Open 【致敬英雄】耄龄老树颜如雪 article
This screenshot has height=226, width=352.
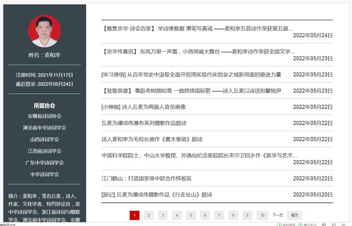[x=191, y=91]
